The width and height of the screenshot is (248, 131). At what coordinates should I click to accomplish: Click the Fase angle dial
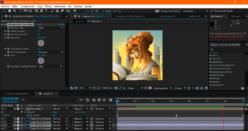click(41, 61)
